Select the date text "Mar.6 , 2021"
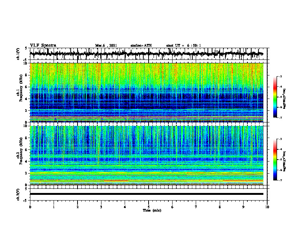 coord(106,45)
